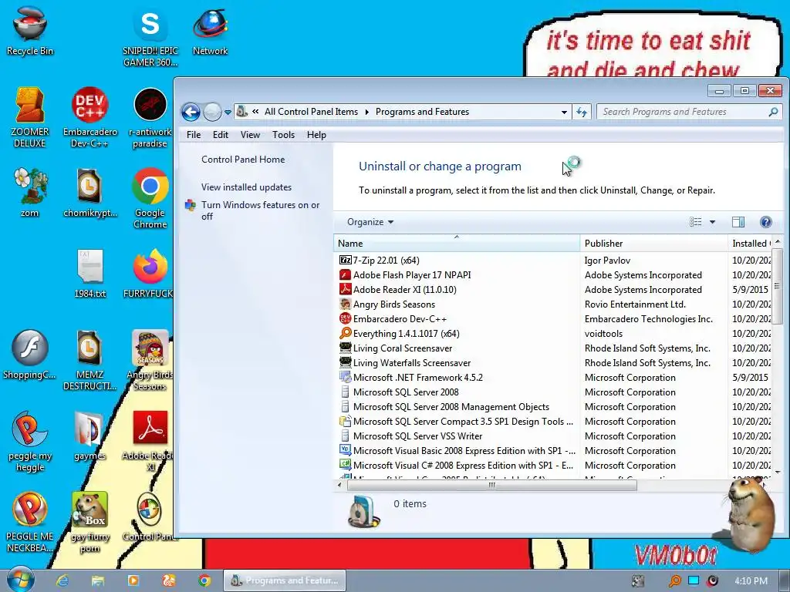Expand the Organize dropdown

coord(370,222)
